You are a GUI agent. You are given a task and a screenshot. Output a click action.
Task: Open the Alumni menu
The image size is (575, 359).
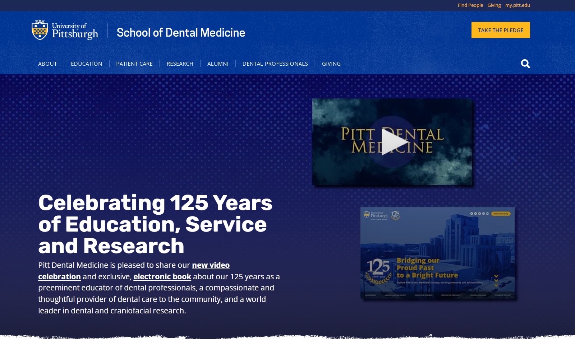(218, 64)
